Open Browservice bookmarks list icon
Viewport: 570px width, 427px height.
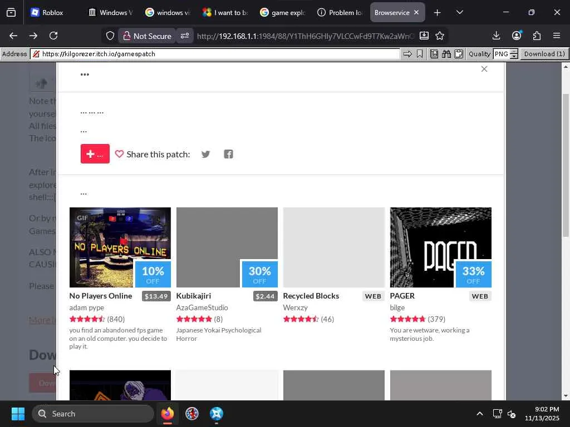click(x=434, y=54)
